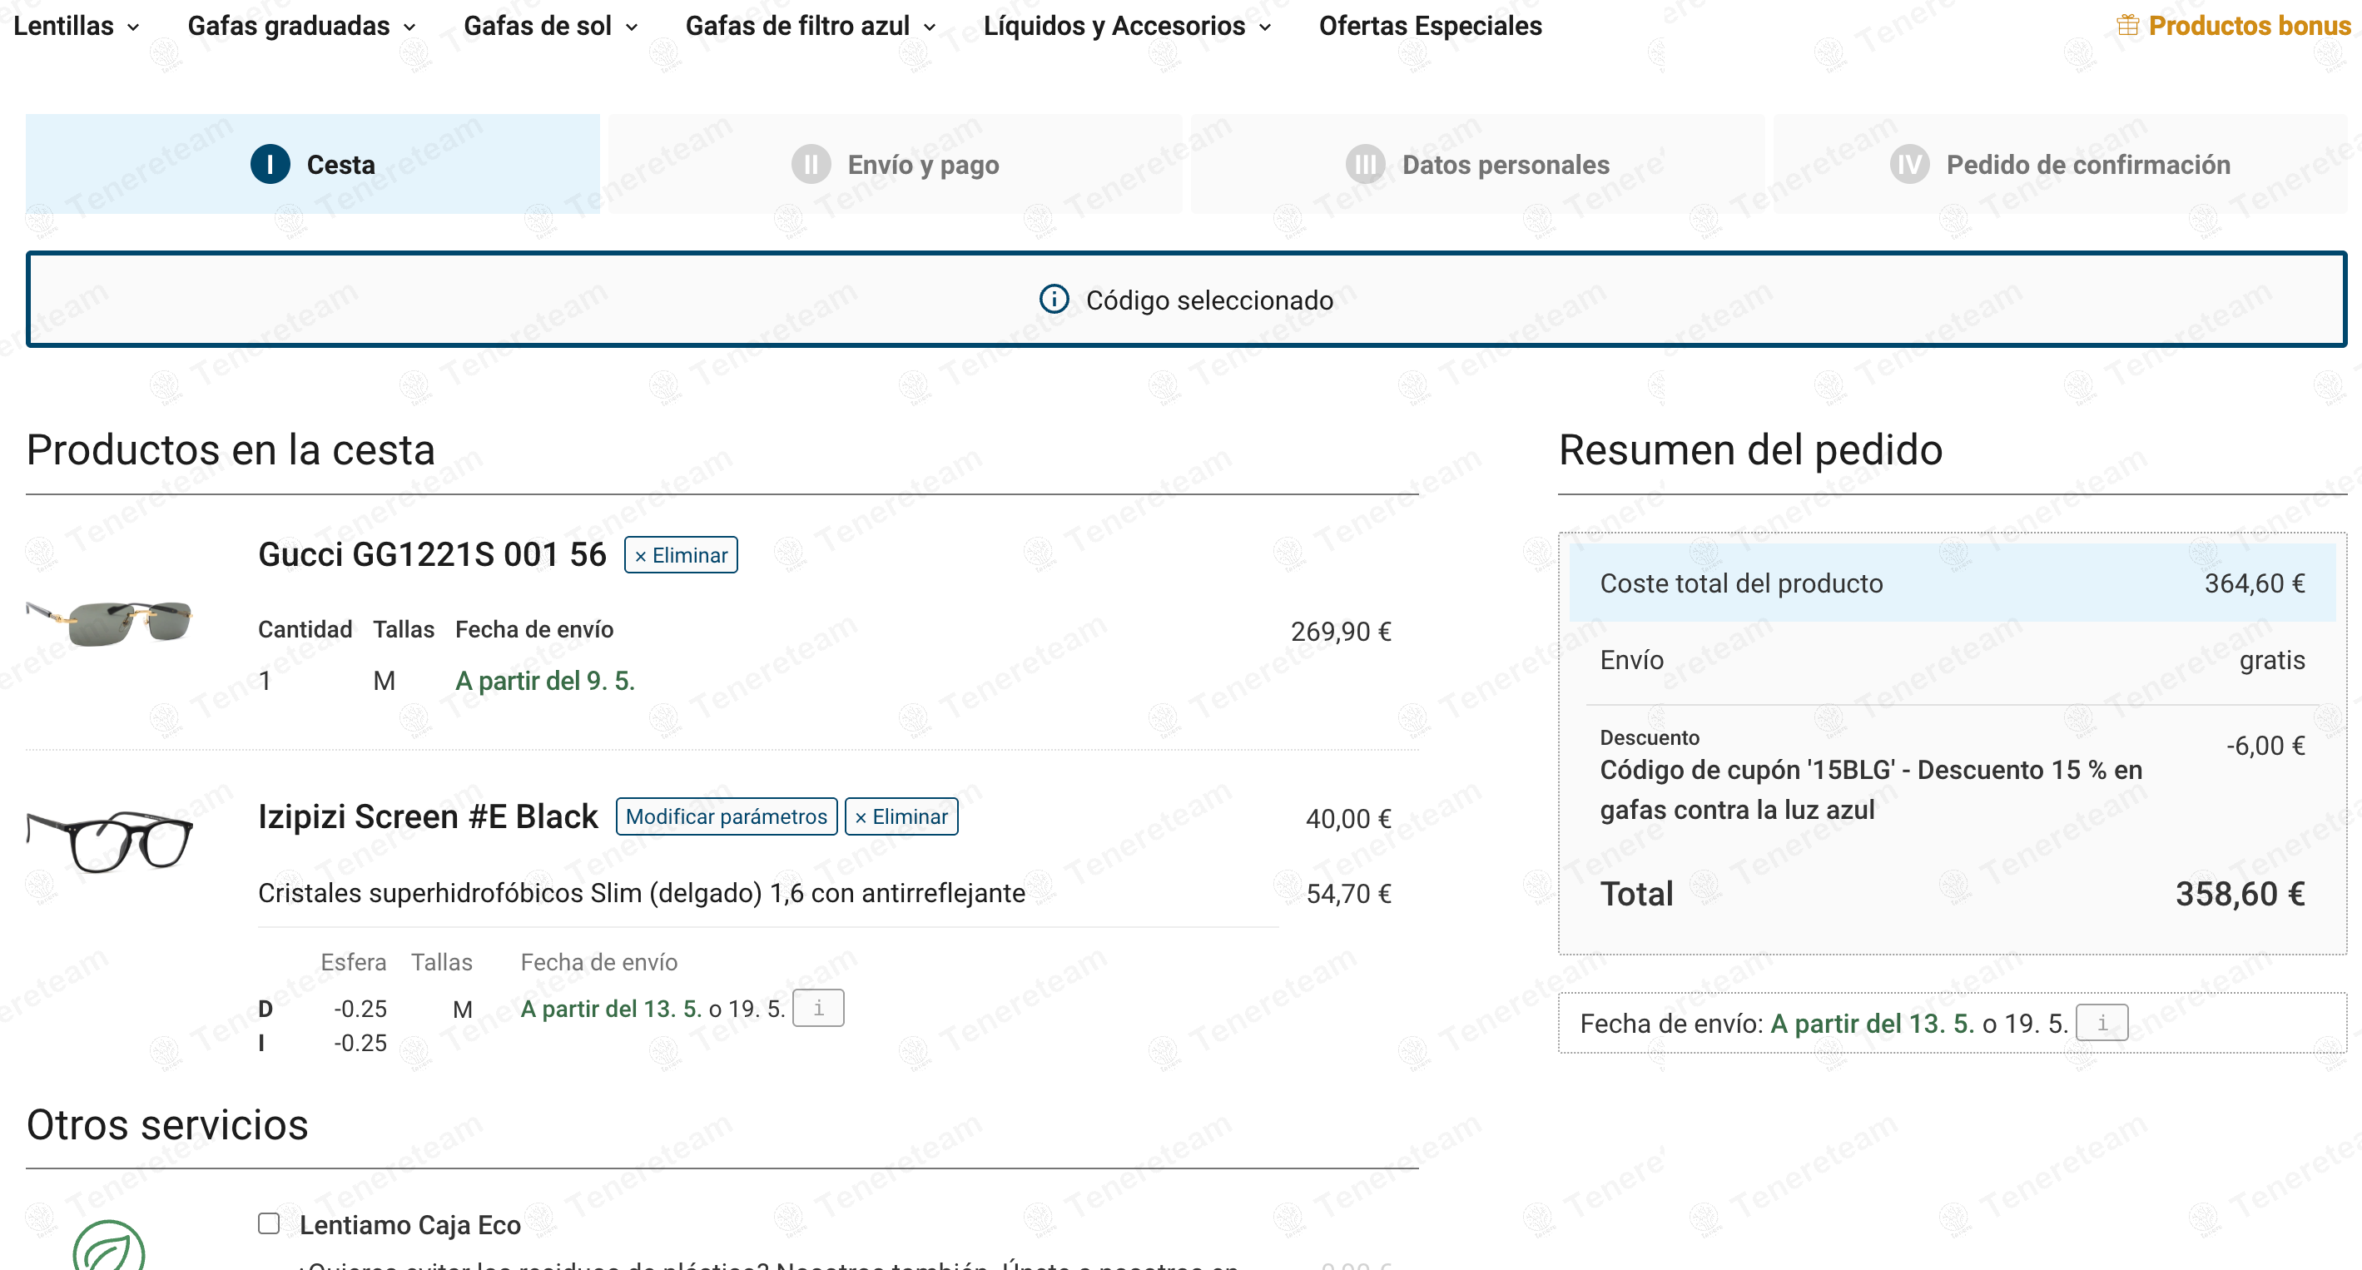Viewport: 2362px width, 1270px height.
Task: Click 'Resumen del pedido' heading
Action: (x=1750, y=450)
